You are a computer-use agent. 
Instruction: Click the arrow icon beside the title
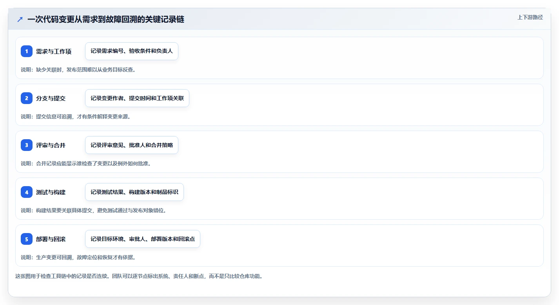point(20,20)
